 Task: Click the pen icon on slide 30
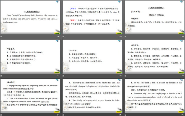point(182,31)
